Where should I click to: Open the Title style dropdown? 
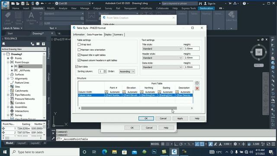[x=162, y=49]
